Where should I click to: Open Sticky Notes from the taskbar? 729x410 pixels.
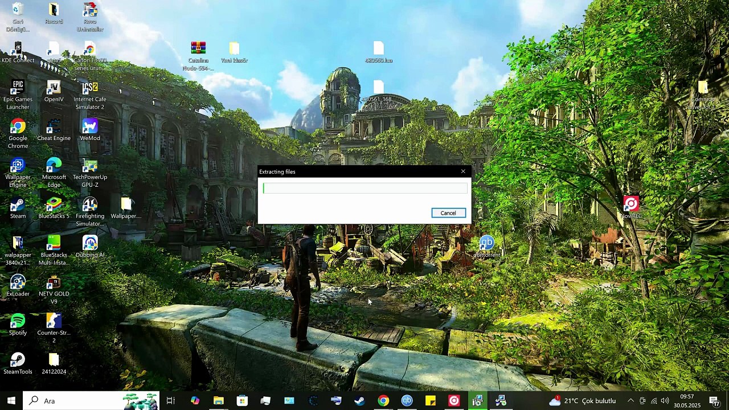[431, 401]
